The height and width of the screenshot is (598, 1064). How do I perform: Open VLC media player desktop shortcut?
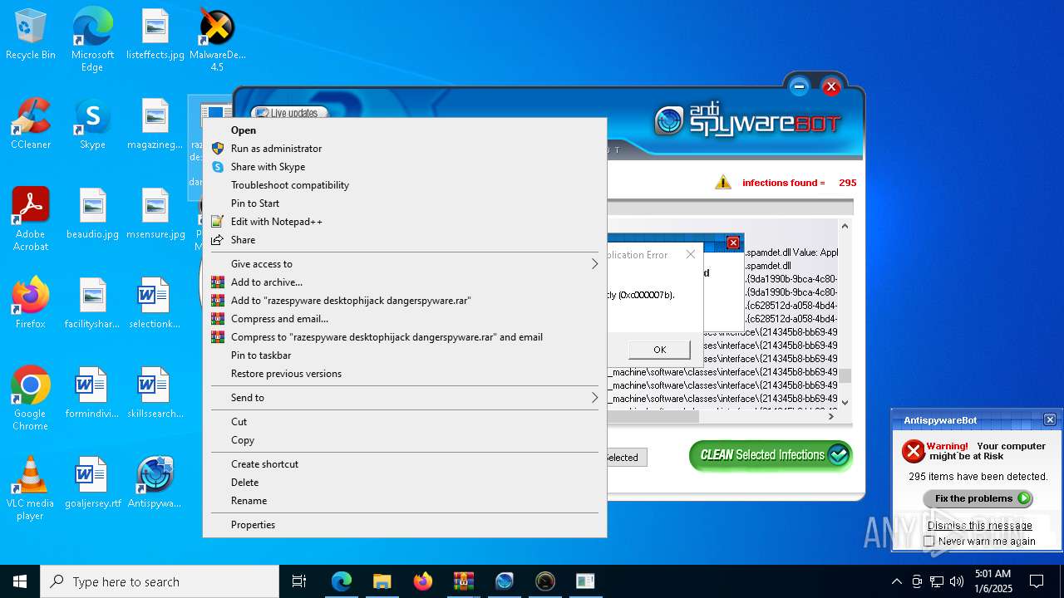tap(31, 488)
